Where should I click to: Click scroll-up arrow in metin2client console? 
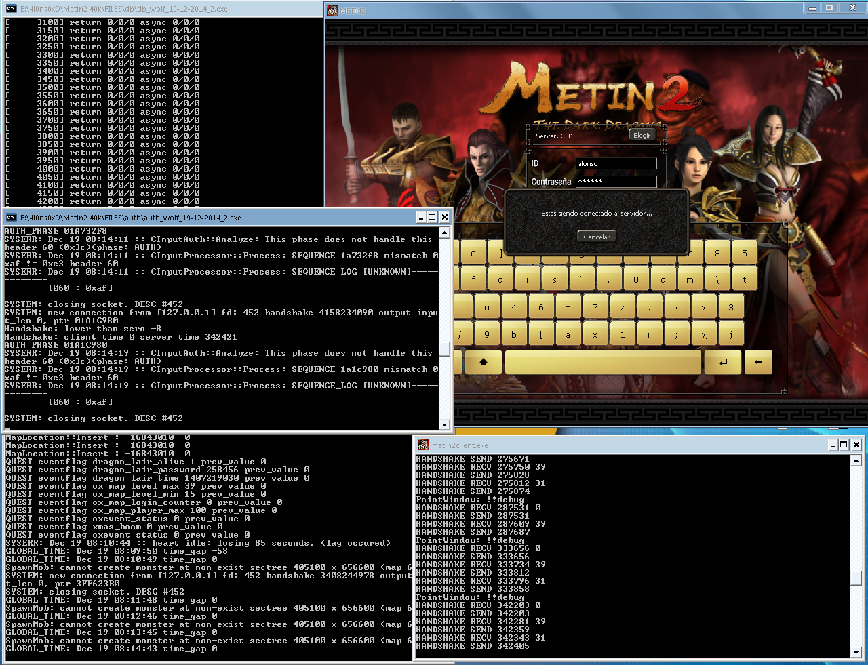tap(856, 461)
